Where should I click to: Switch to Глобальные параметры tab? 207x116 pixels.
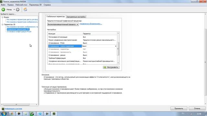56,16
